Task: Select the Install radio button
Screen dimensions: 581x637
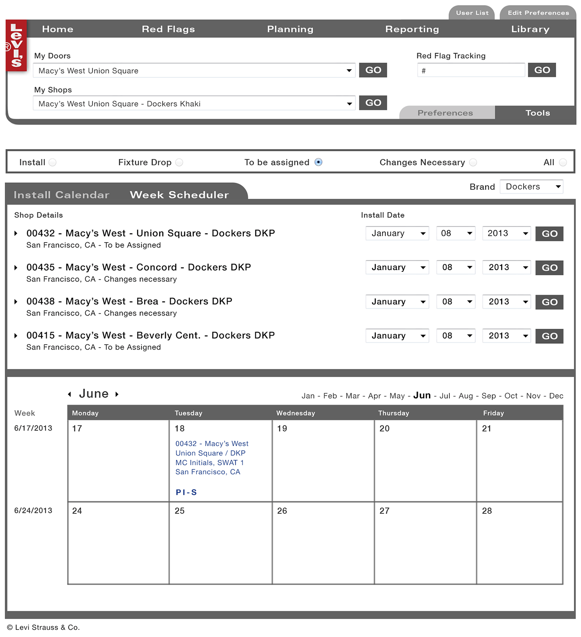Action: (52, 162)
